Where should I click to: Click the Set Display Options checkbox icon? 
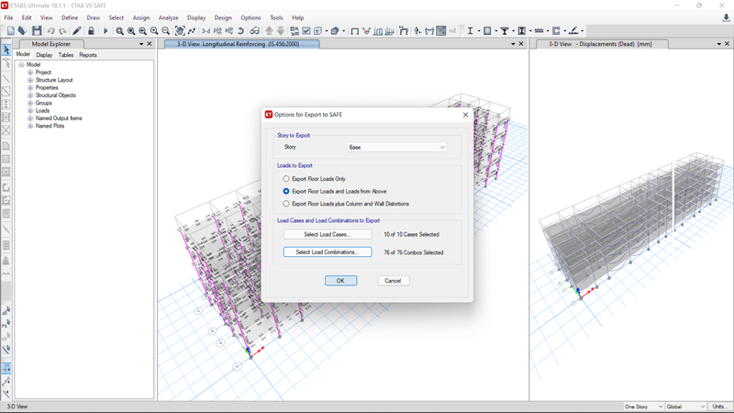point(306,31)
